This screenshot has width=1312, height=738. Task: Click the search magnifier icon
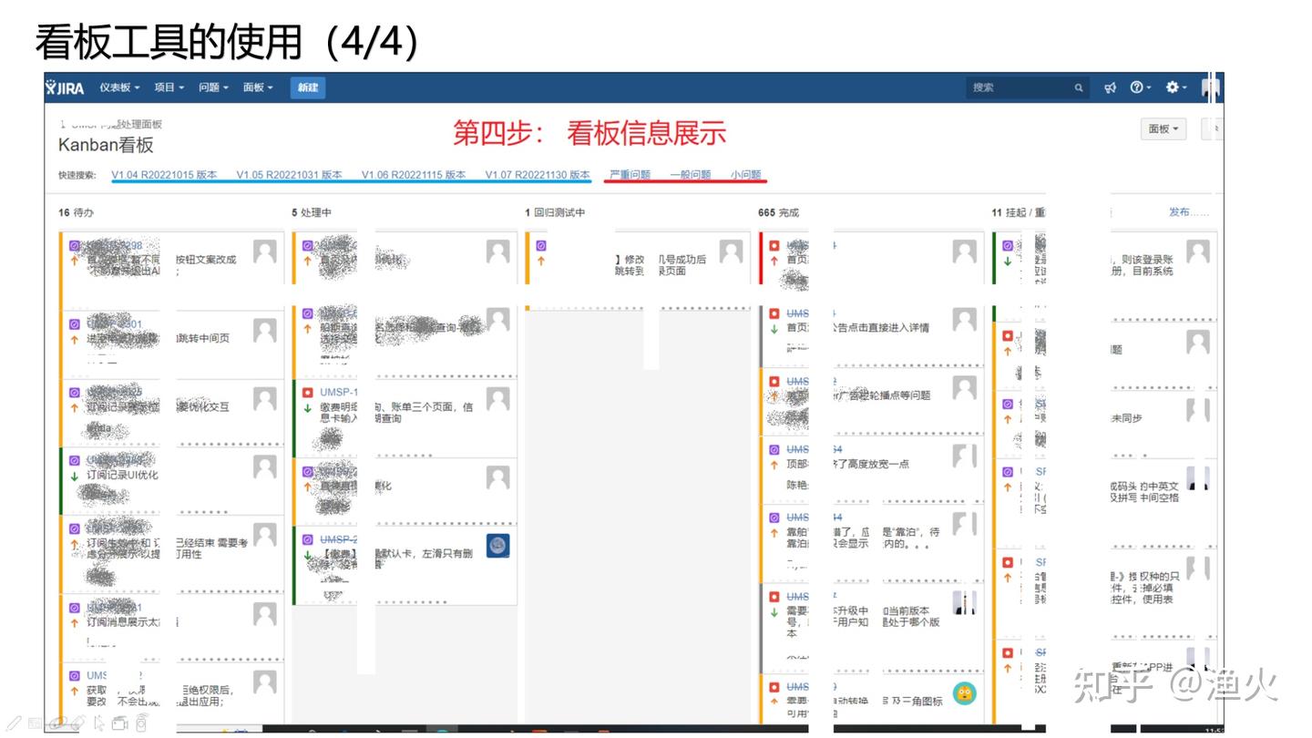coord(1079,87)
